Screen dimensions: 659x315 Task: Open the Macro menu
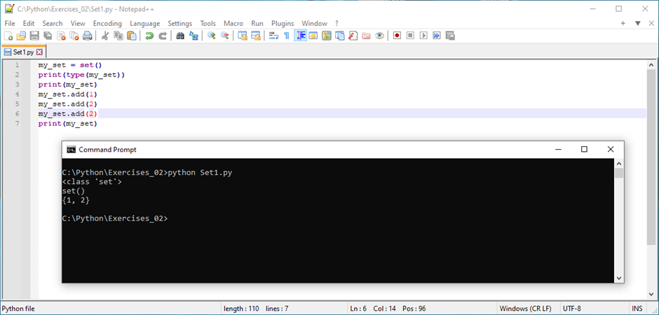[x=233, y=24]
